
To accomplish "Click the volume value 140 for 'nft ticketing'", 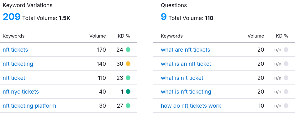I will click(101, 64).
